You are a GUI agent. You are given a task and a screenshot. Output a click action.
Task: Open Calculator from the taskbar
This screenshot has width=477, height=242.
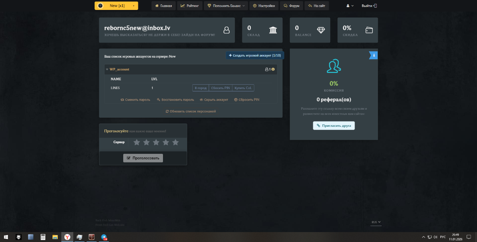43,237
